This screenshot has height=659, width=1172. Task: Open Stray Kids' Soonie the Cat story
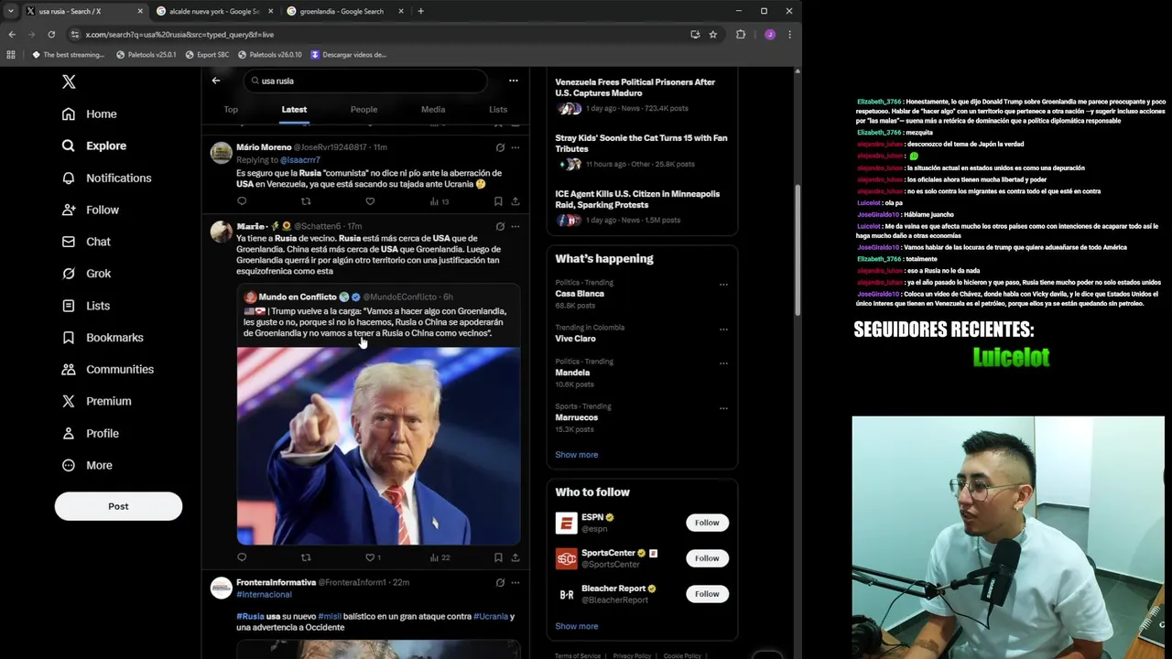pyautogui.click(x=642, y=150)
